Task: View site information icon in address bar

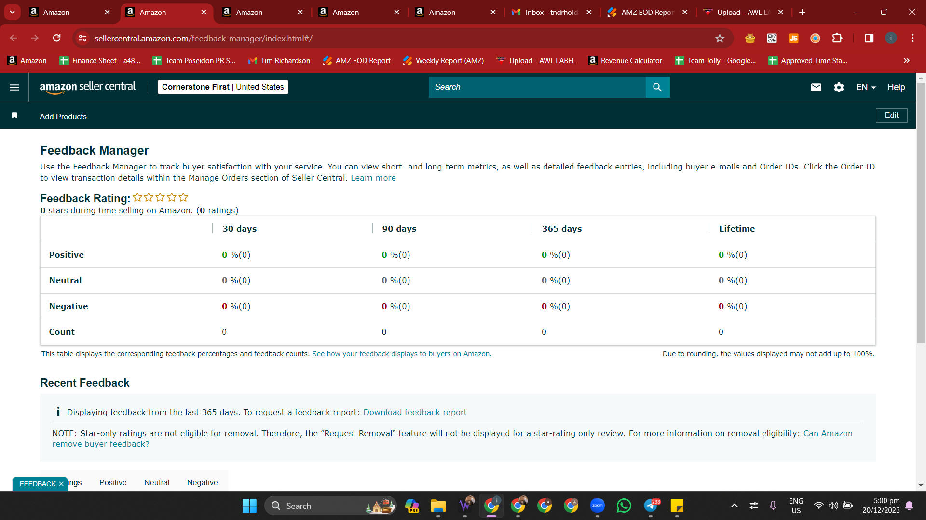Action: (83, 38)
